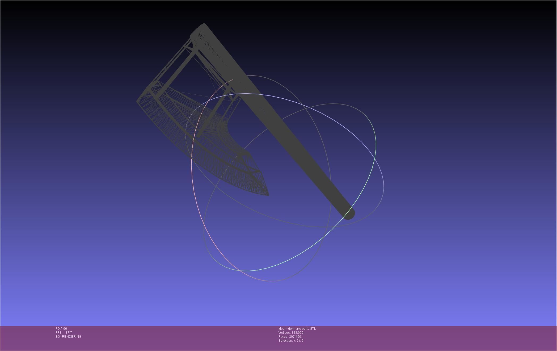
Task: Click the Vertices: 148,909 count
Action: [291, 333]
